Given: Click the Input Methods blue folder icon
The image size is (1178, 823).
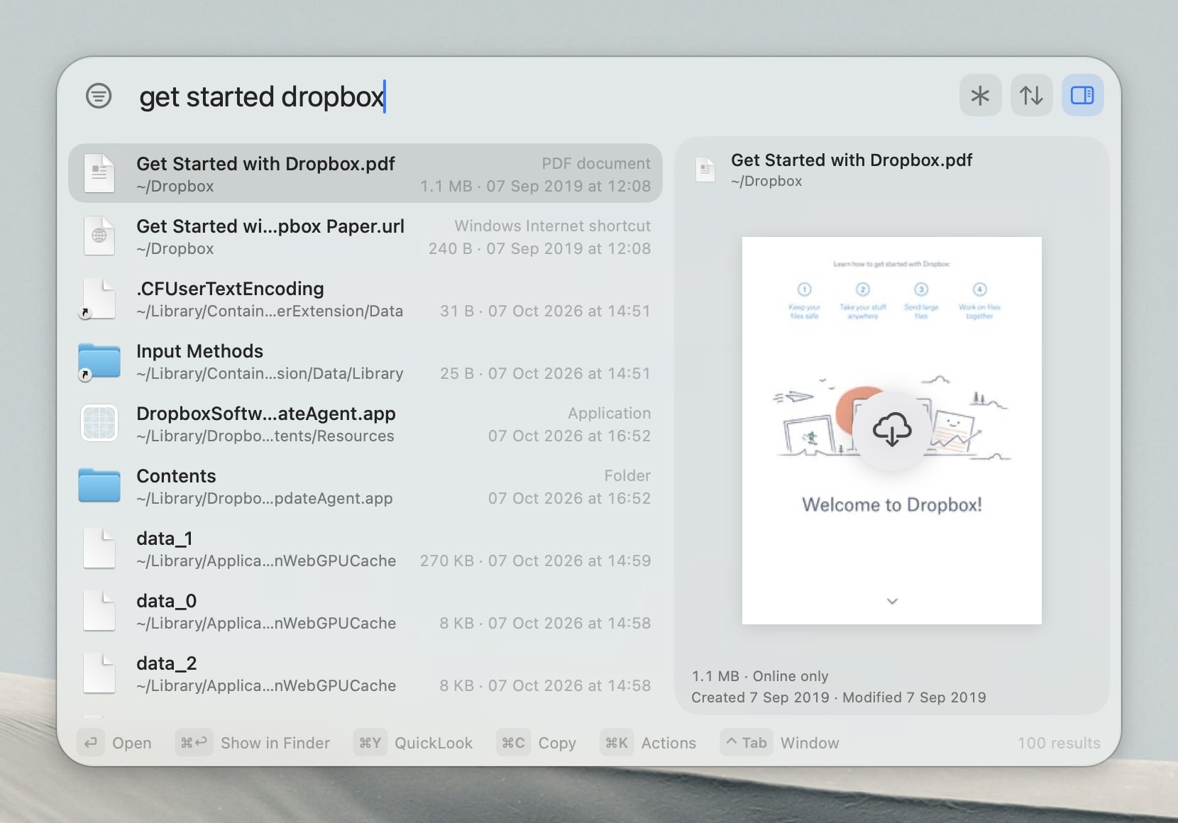Looking at the screenshot, I should 99,362.
